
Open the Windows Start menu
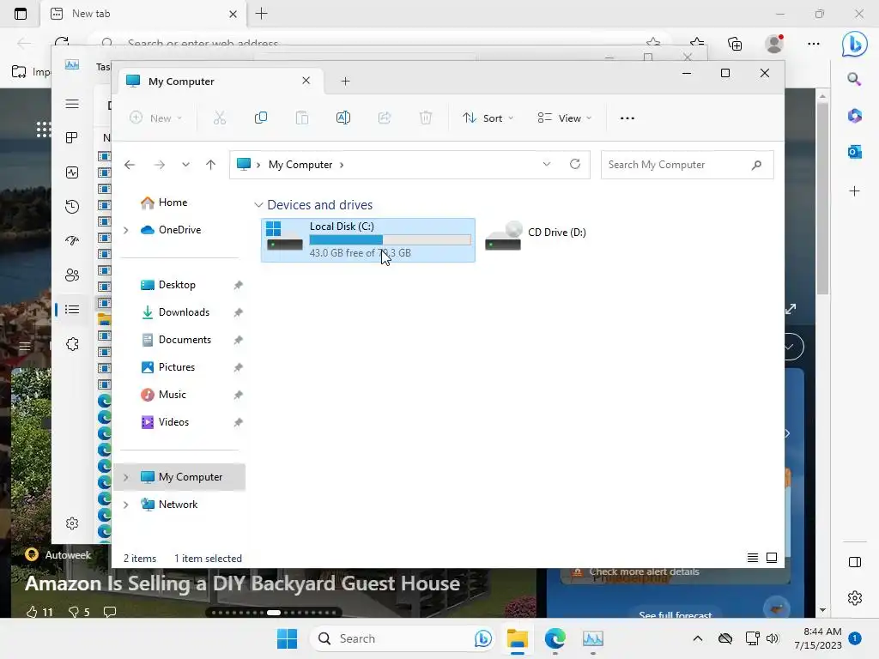coord(287,638)
